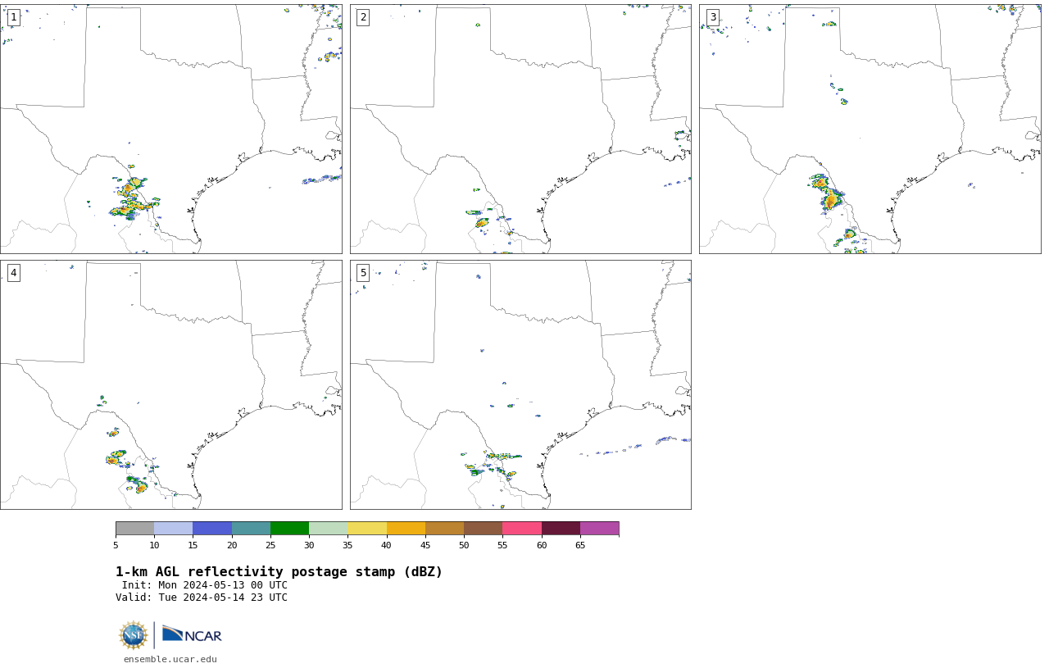The width and height of the screenshot is (1049, 668).
Task: Click the pale green 30-35 dBZ swatch
Action: coord(328,528)
